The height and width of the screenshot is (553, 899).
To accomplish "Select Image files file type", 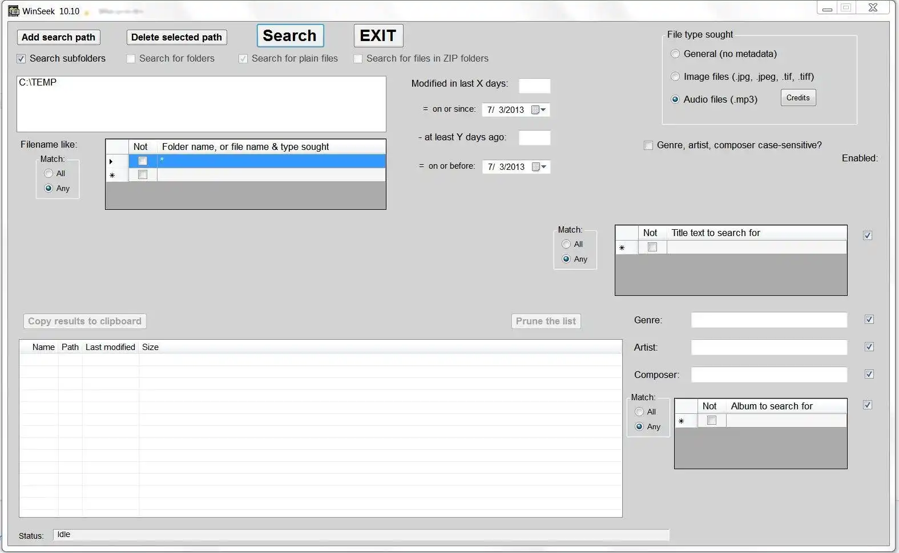I will pos(675,76).
